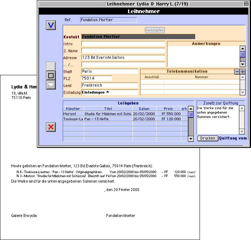The width and height of the screenshot is (251, 240).
Task: Click the minus button in Telekommunikation header
Action: (237, 72)
